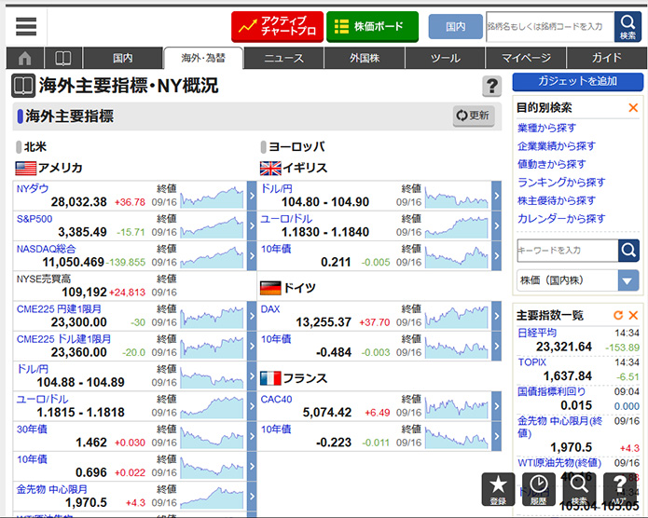Viewport: 648px width, 518px height.
Task: Open 株価ボード
Action: coord(372,27)
